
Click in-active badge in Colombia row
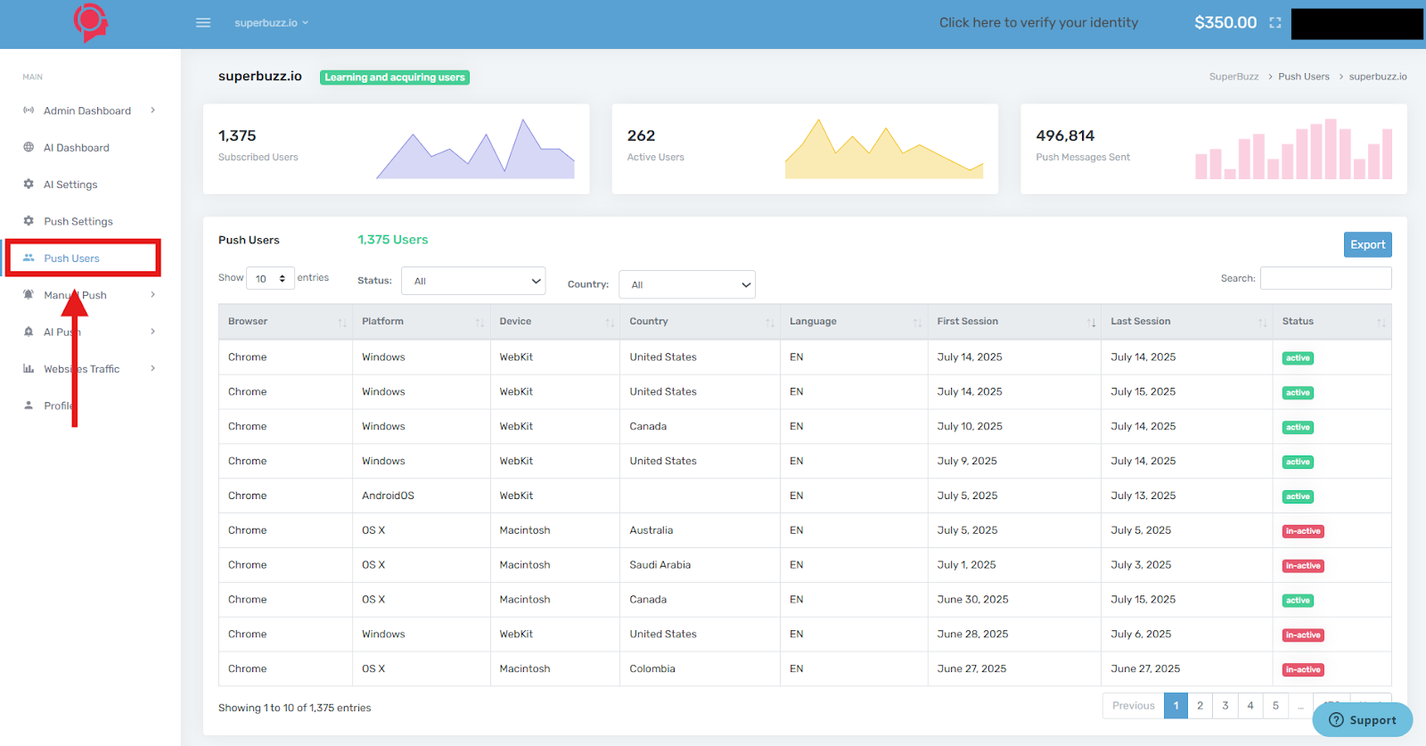tap(1303, 669)
